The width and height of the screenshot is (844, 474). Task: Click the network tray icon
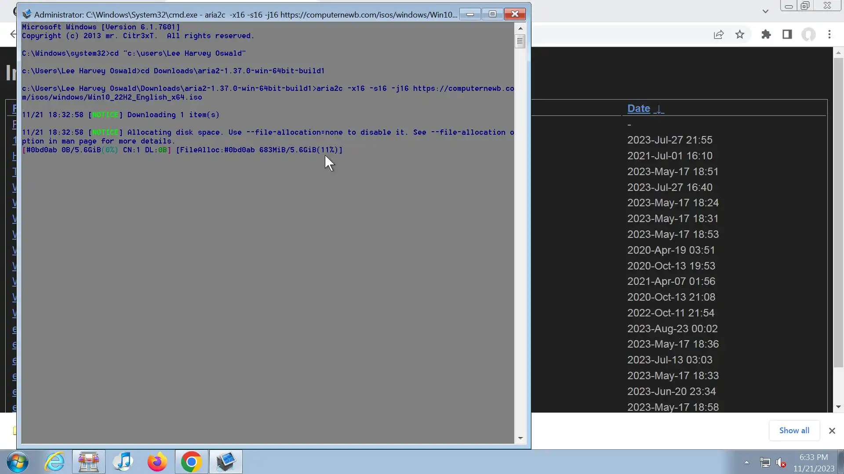pos(765,463)
